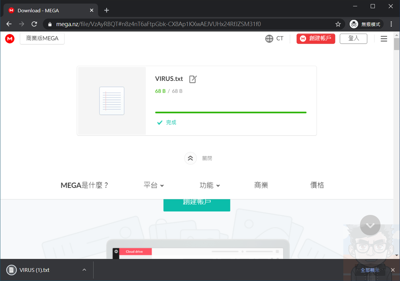
Task: Expand options arrow for VIRUS (1).txt download
Action: [84, 270]
